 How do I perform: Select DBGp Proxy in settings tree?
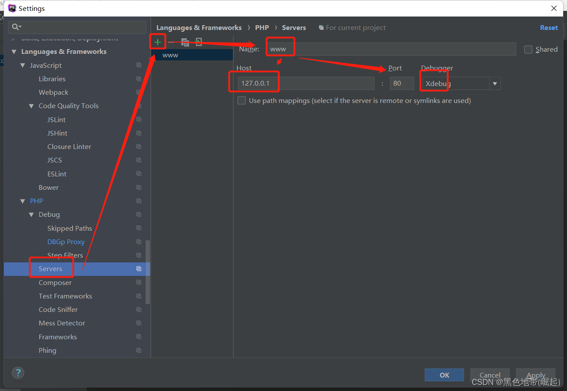pos(66,242)
